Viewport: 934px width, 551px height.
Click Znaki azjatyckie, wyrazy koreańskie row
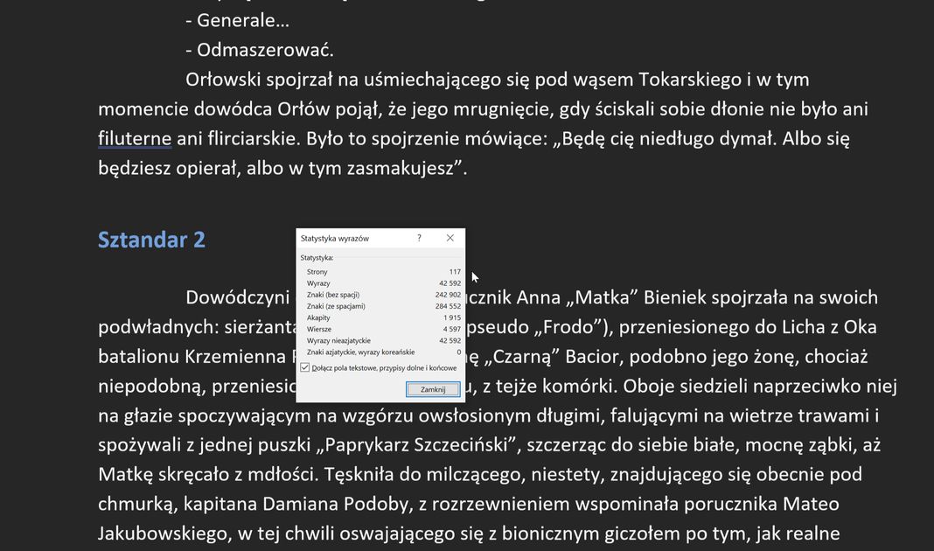(383, 352)
